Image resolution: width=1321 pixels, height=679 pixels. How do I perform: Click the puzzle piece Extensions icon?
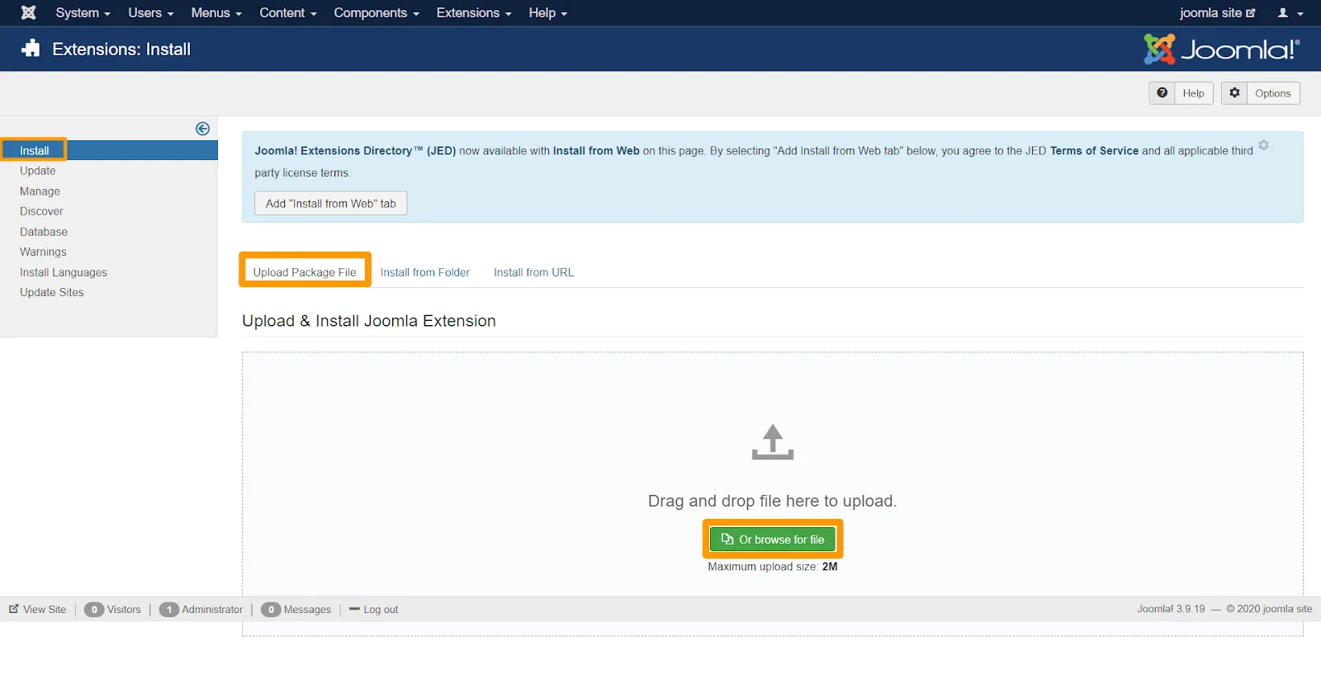(31, 49)
